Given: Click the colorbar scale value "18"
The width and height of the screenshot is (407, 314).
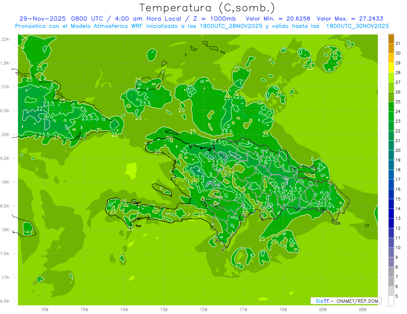Looking at the screenshot, I should [x=398, y=170].
